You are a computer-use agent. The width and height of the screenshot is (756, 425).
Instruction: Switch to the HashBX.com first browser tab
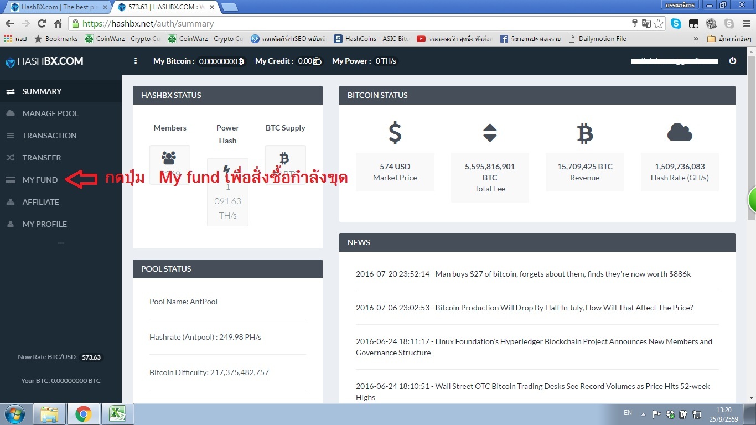[58, 7]
